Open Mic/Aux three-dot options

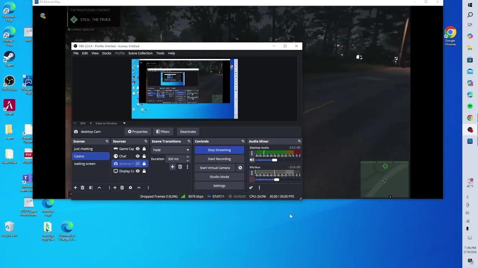252,173
